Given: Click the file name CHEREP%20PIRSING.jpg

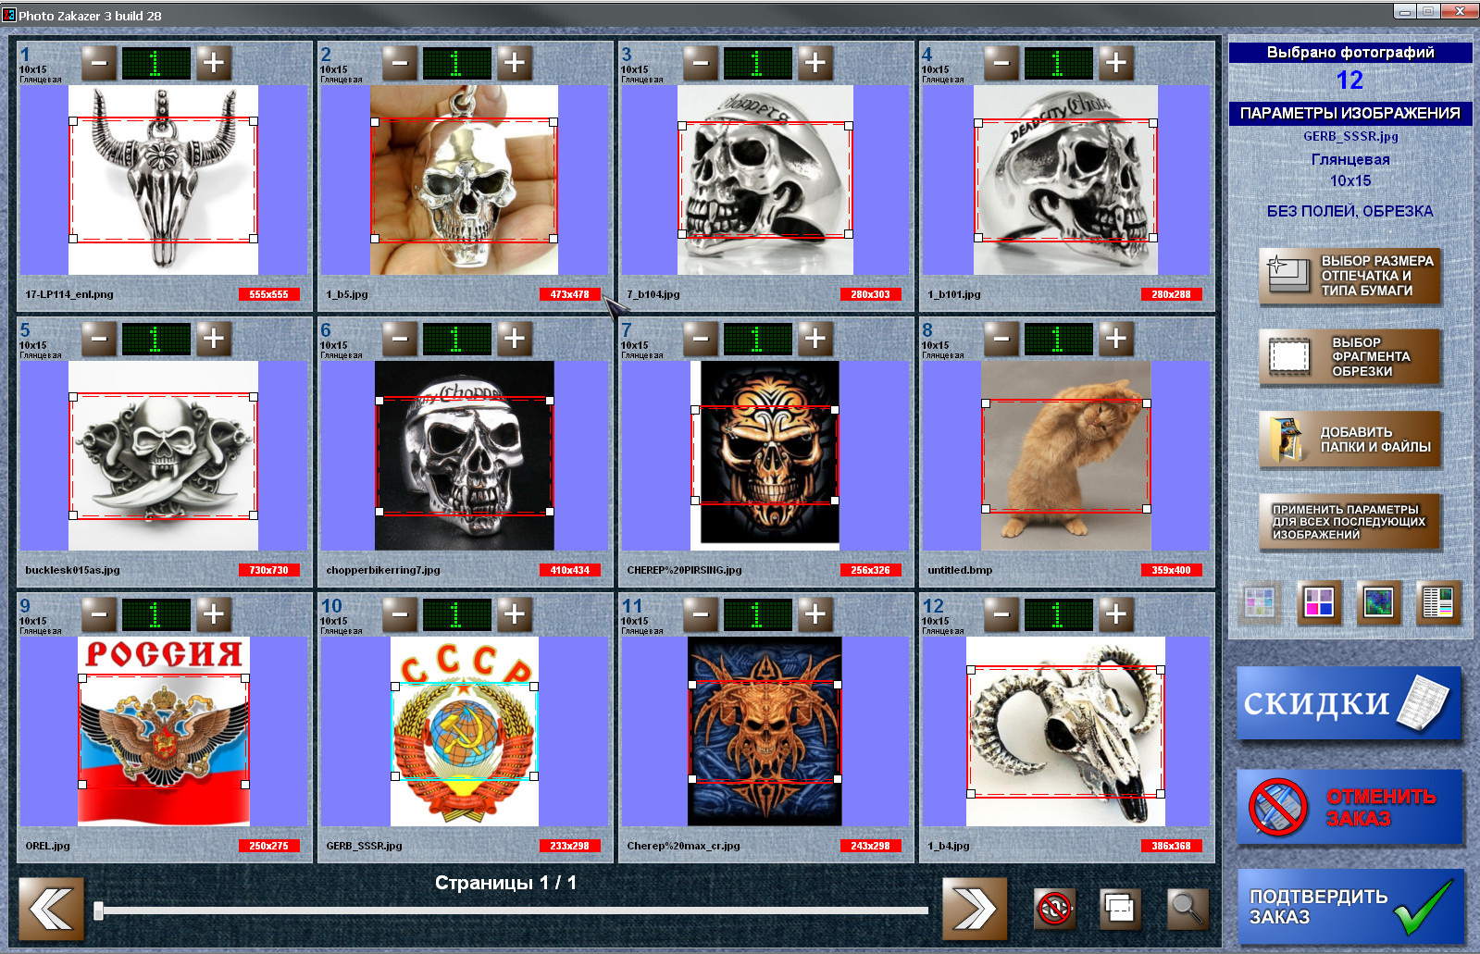Looking at the screenshot, I should pyautogui.click(x=684, y=570).
